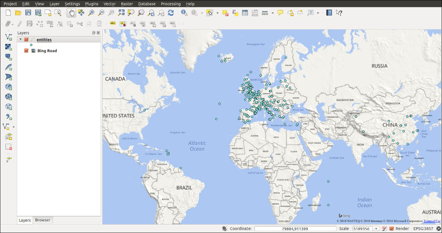Click the Open Project folder icon
This screenshot has width=442, height=233.
click(x=18, y=13)
